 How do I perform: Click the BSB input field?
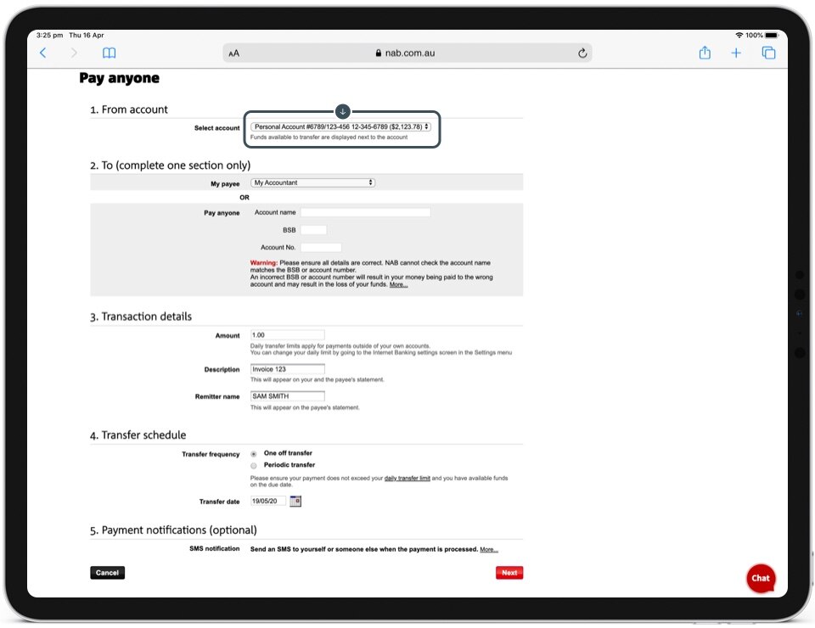[313, 230]
